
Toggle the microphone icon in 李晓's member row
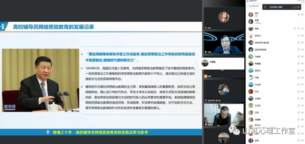299,29
